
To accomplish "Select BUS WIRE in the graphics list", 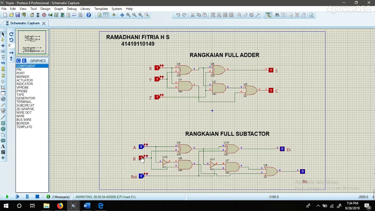I will pyautogui.click(x=32, y=120).
